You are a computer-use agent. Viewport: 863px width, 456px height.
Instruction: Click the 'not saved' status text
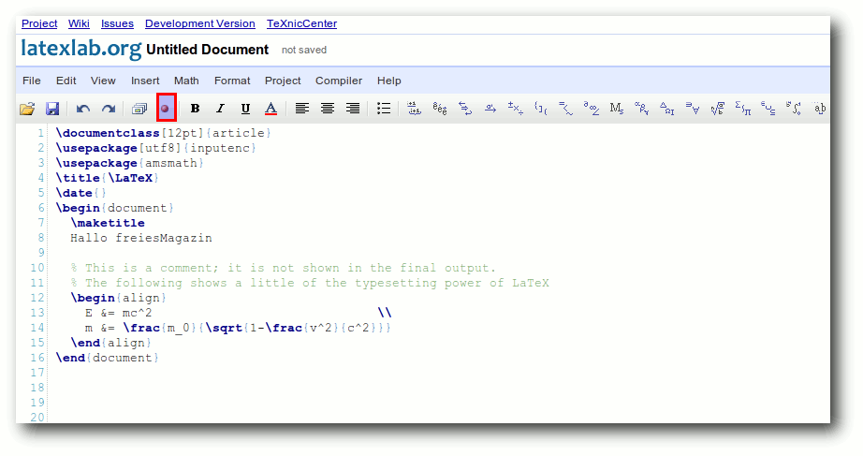(x=304, y=51)
